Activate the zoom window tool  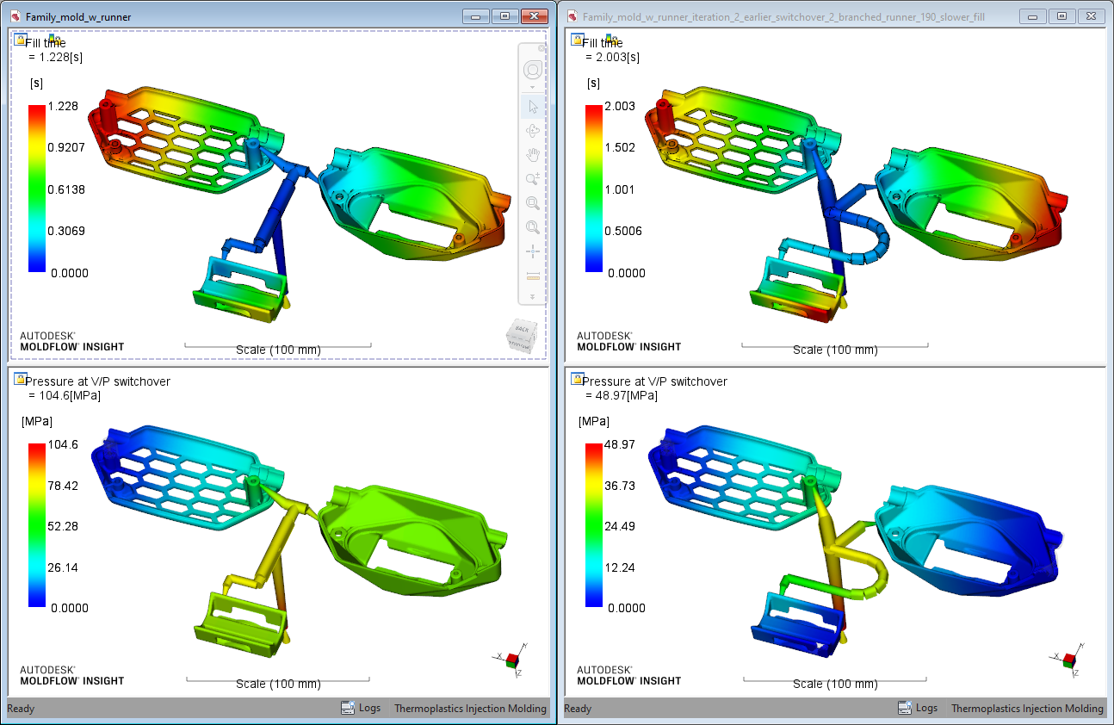point(532,203)
